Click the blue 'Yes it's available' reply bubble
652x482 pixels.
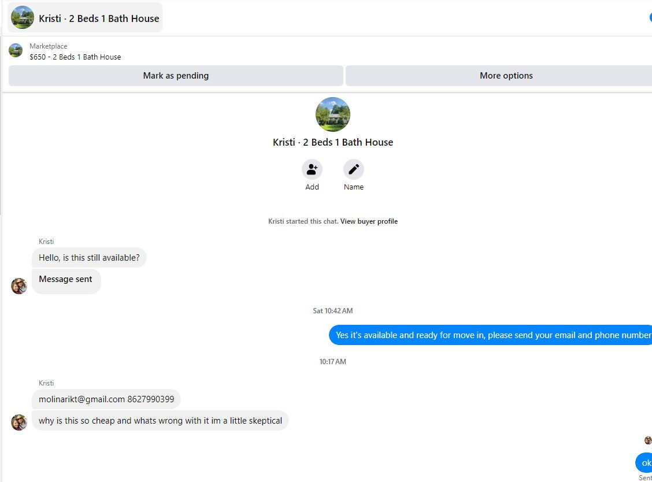point(491,335)
